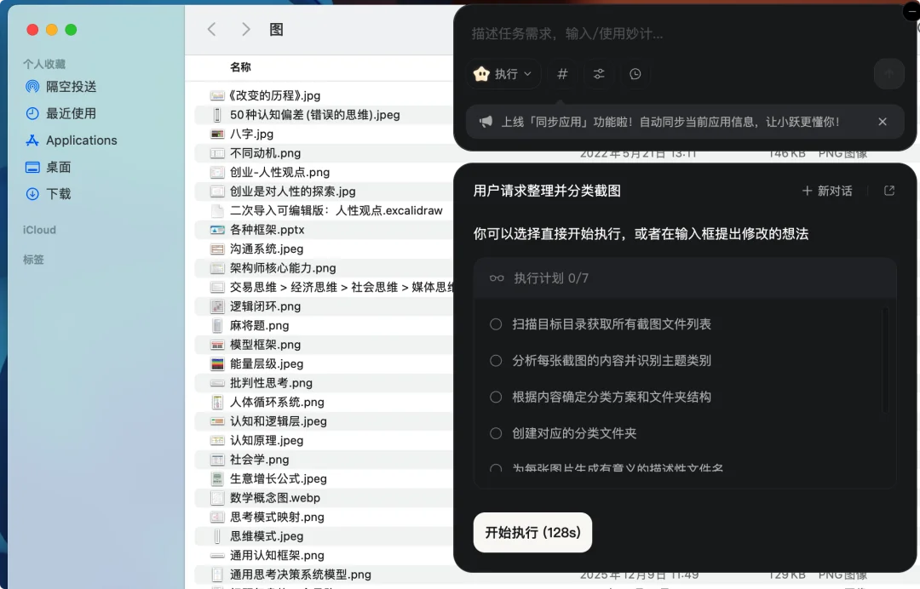The image size is (920, 589).
Task: Open the parameter settings sliders icon
Action: [598, 74]
